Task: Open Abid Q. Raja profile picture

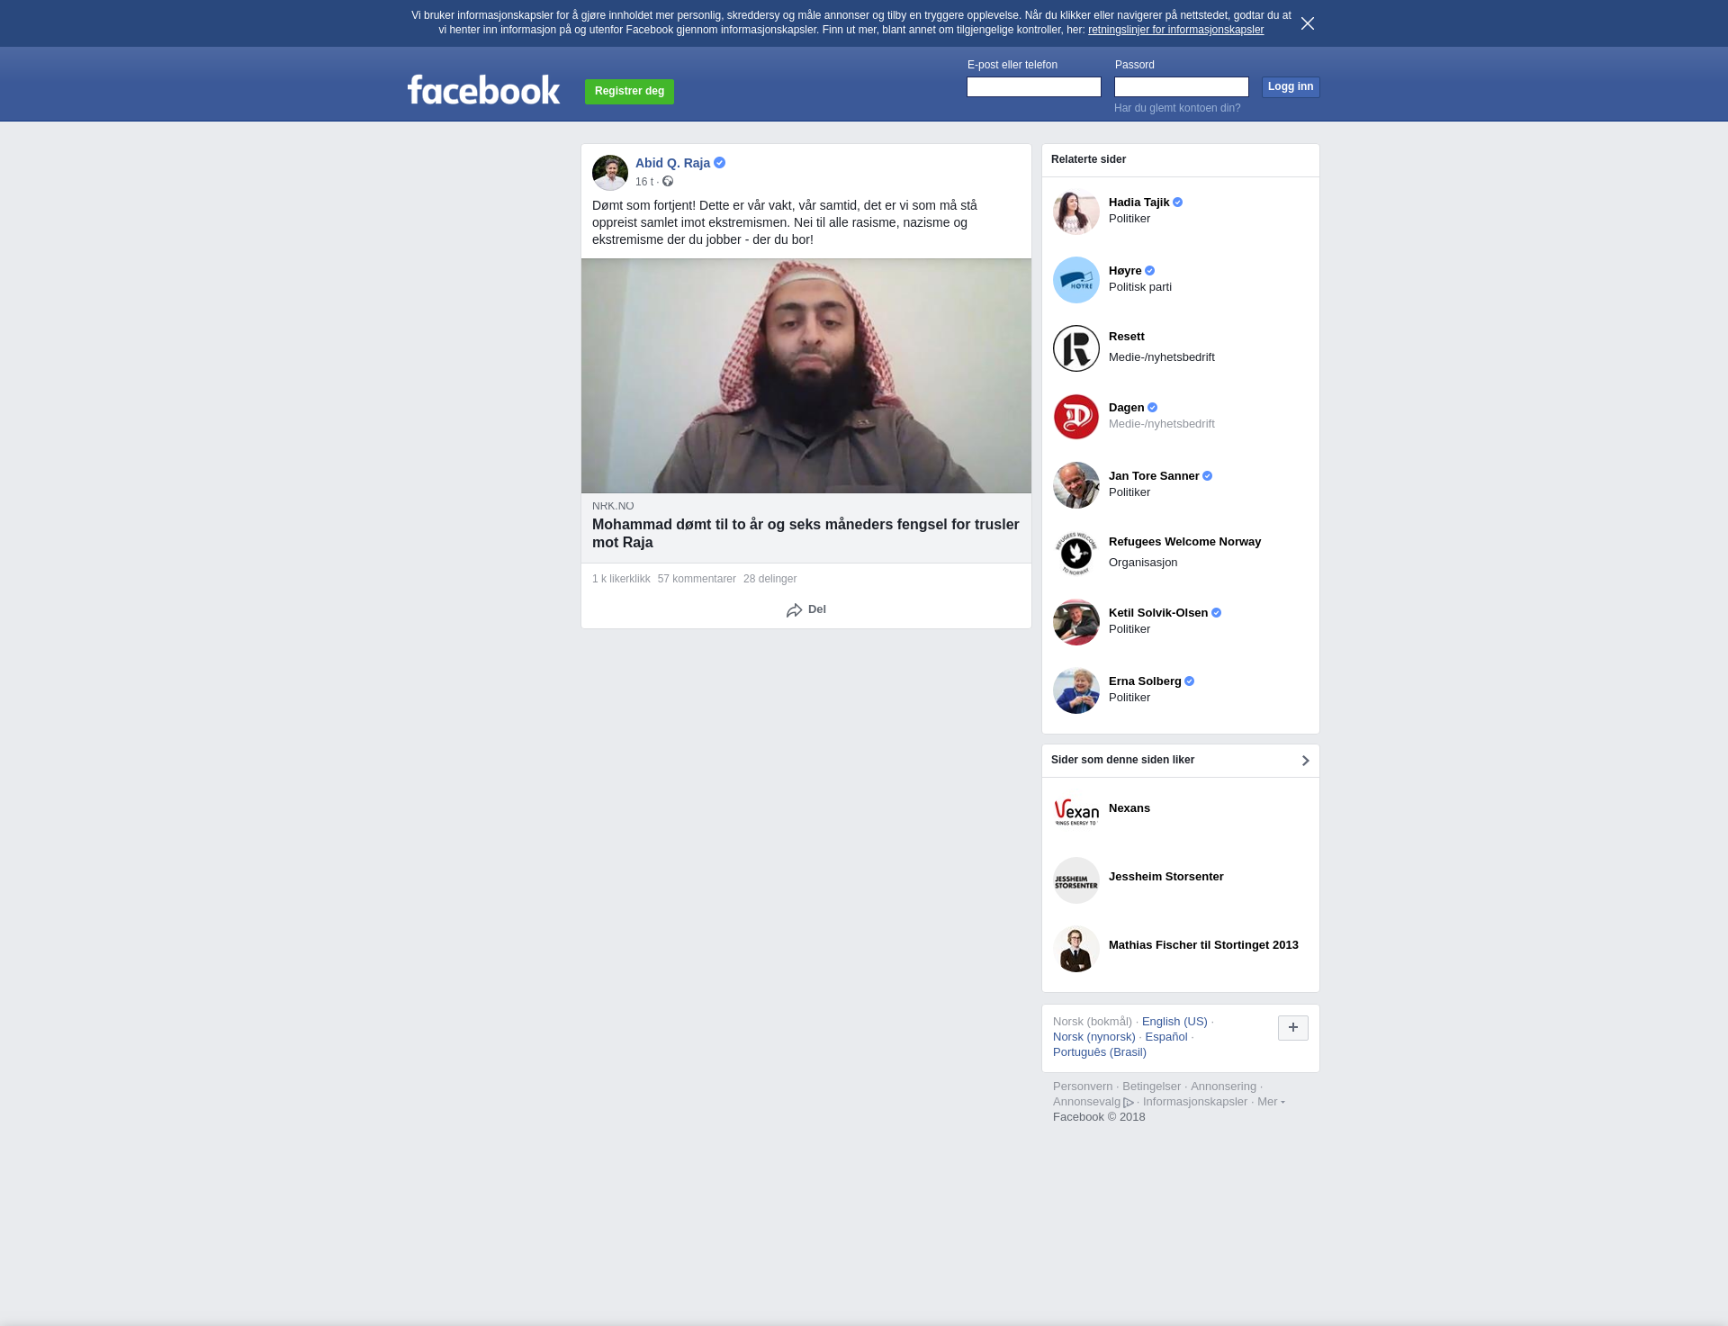Action: click(610, 172)
